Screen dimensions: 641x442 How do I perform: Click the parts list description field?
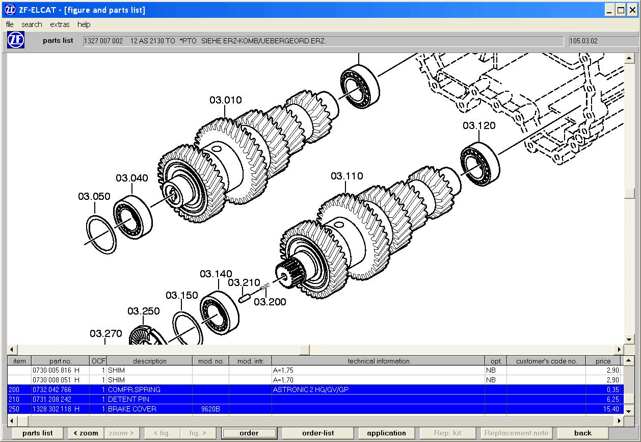click(x=324, y=41)
